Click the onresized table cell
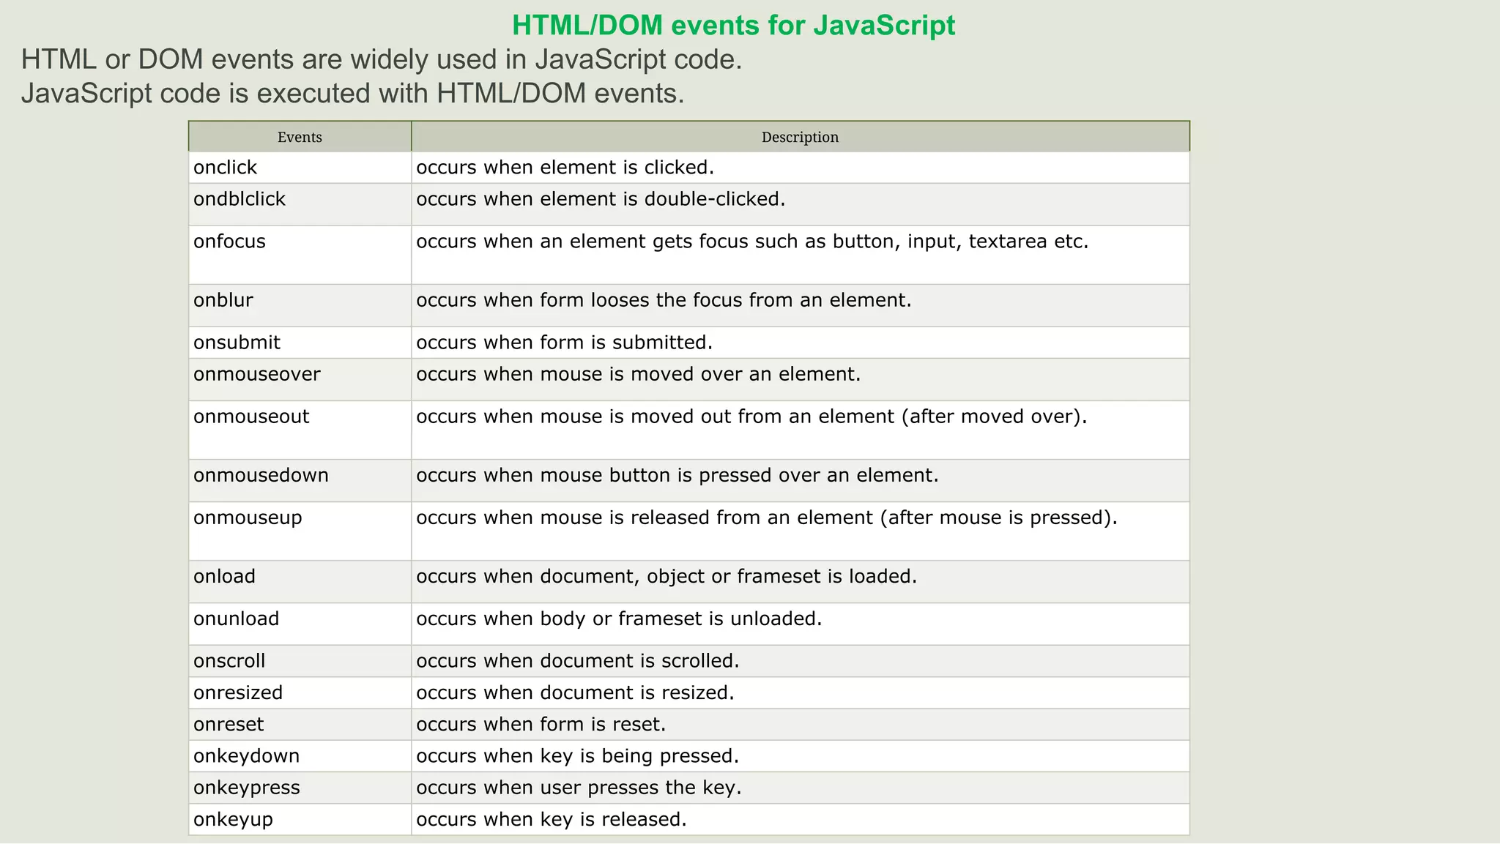Viewport: 1500px width, 844px height. 238,692
